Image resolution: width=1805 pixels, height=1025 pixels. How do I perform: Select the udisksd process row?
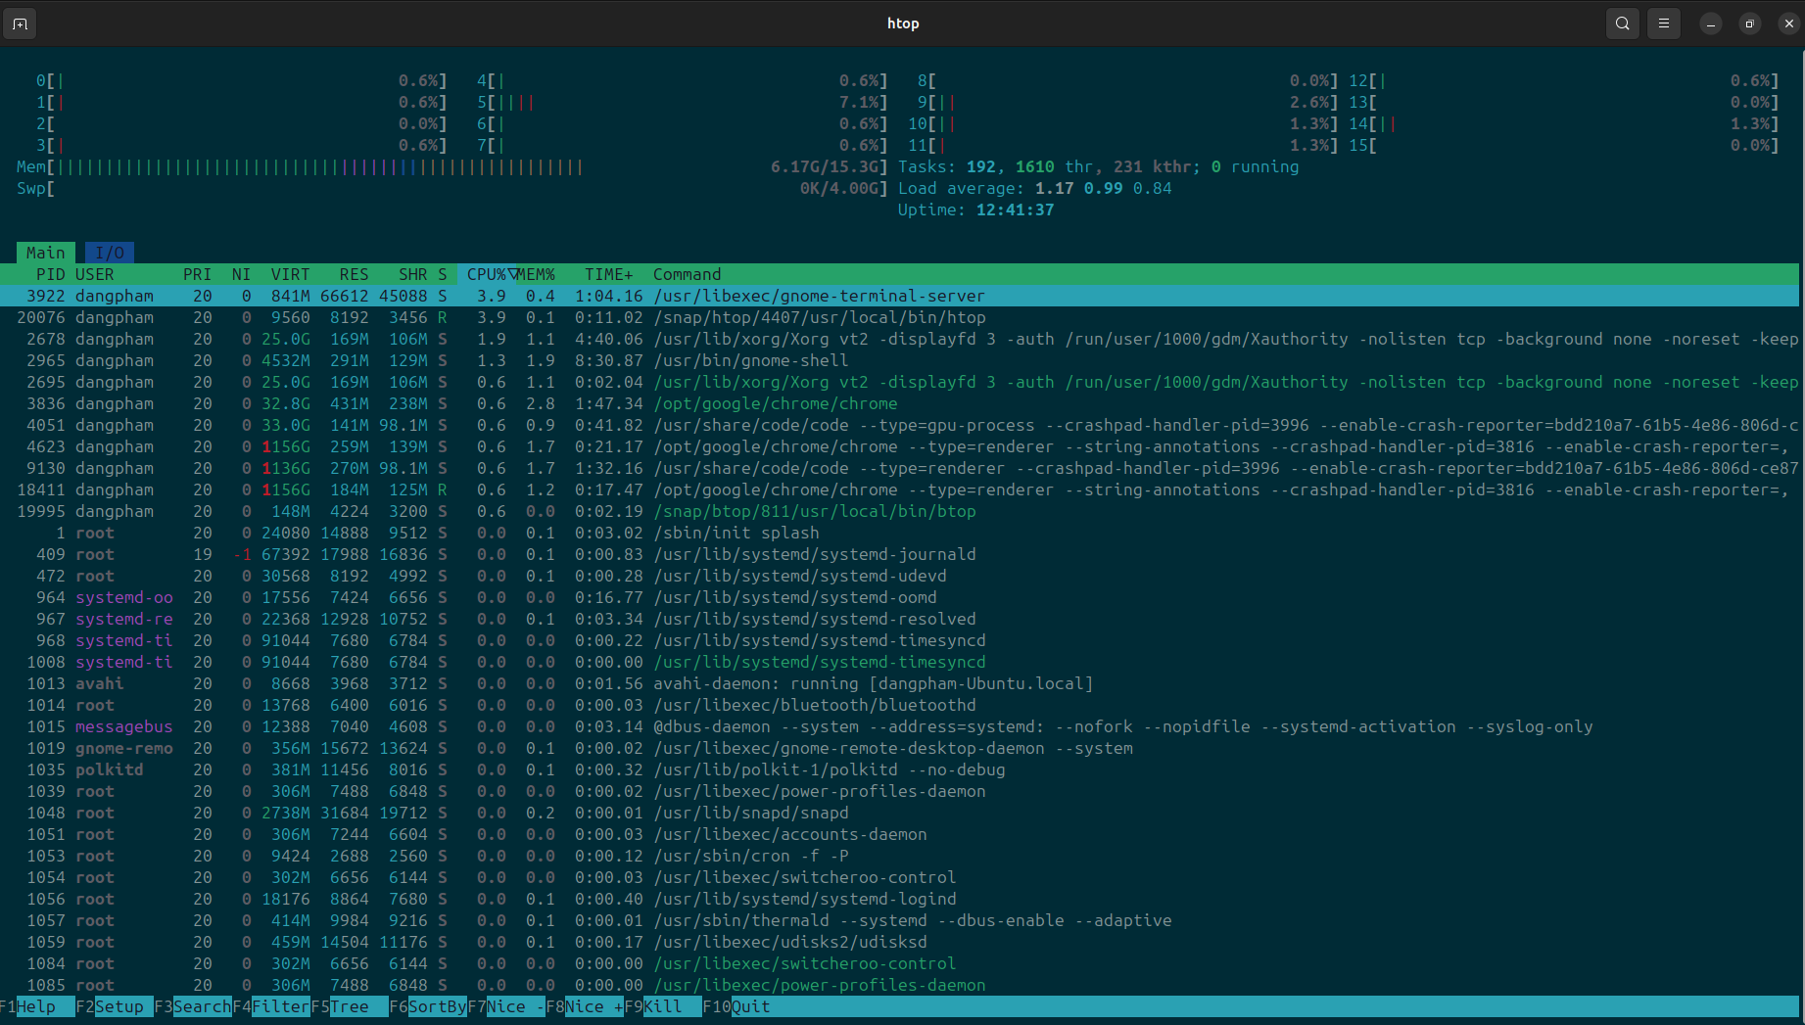(x=899, y=942)
